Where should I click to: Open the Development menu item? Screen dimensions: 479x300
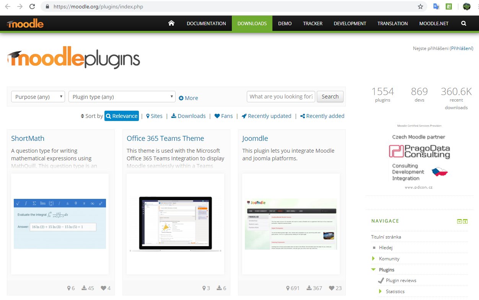(x=350, y=23)
